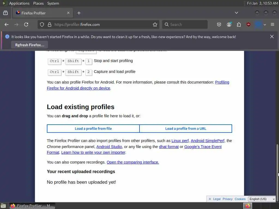The height and width of the screenshot is (209, 279).
Task: Click the Stop and start profiling text
Action: point(113,61)
